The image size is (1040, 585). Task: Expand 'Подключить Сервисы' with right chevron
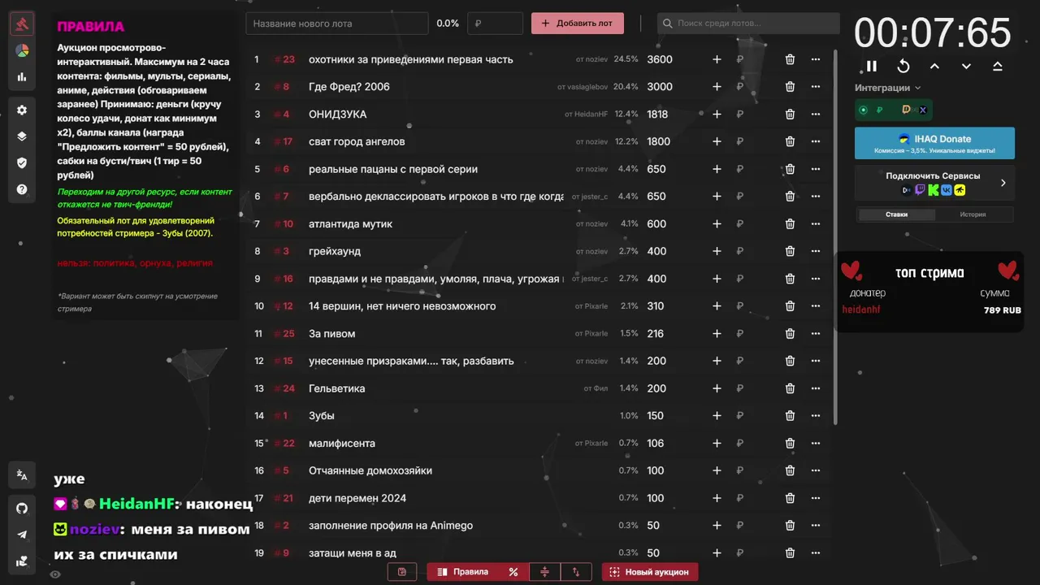(x=1003, y=183)
